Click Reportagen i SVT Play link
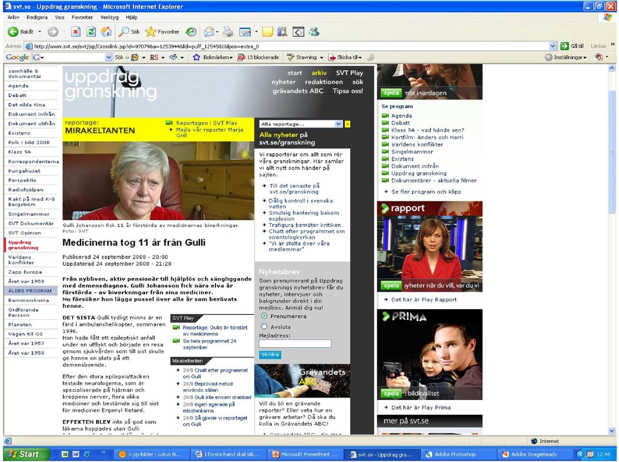 coord(206,123)
